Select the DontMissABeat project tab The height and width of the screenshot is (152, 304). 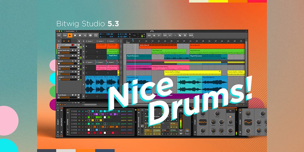click(x=70, y=31)
